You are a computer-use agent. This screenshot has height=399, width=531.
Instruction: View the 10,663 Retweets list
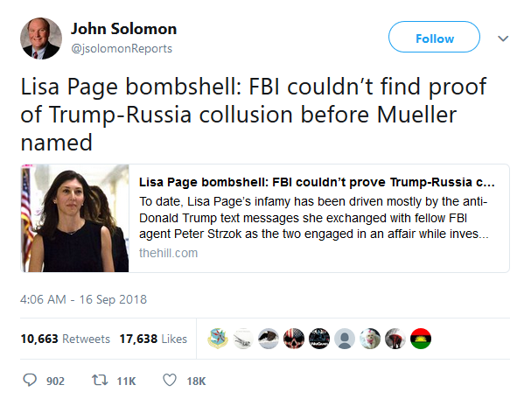click(x=66, y=339)
